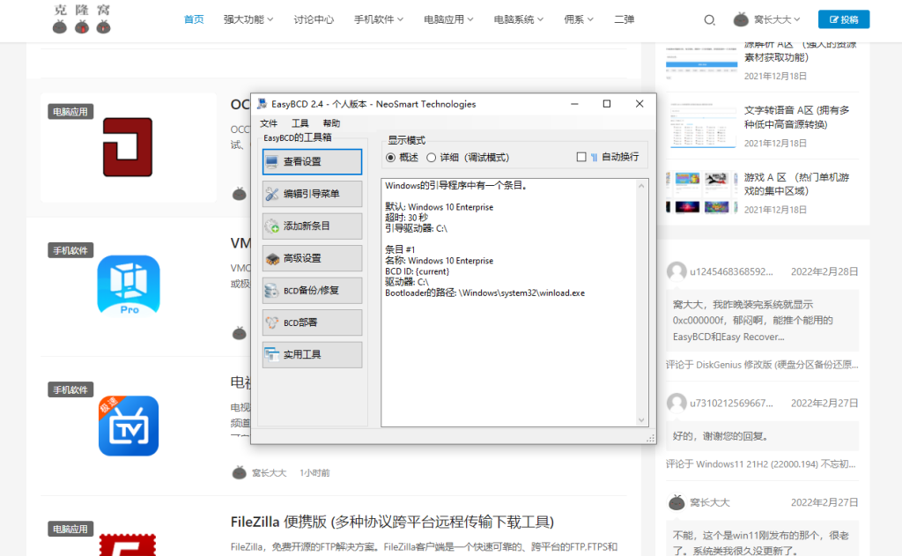Screen dimensions: 902x556
Task: Open 文字转语音 A区 sidebar link
Action: point(796,117)
